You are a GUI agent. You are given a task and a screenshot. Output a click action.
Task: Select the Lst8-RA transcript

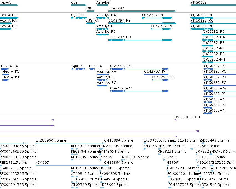coord(90,23)
